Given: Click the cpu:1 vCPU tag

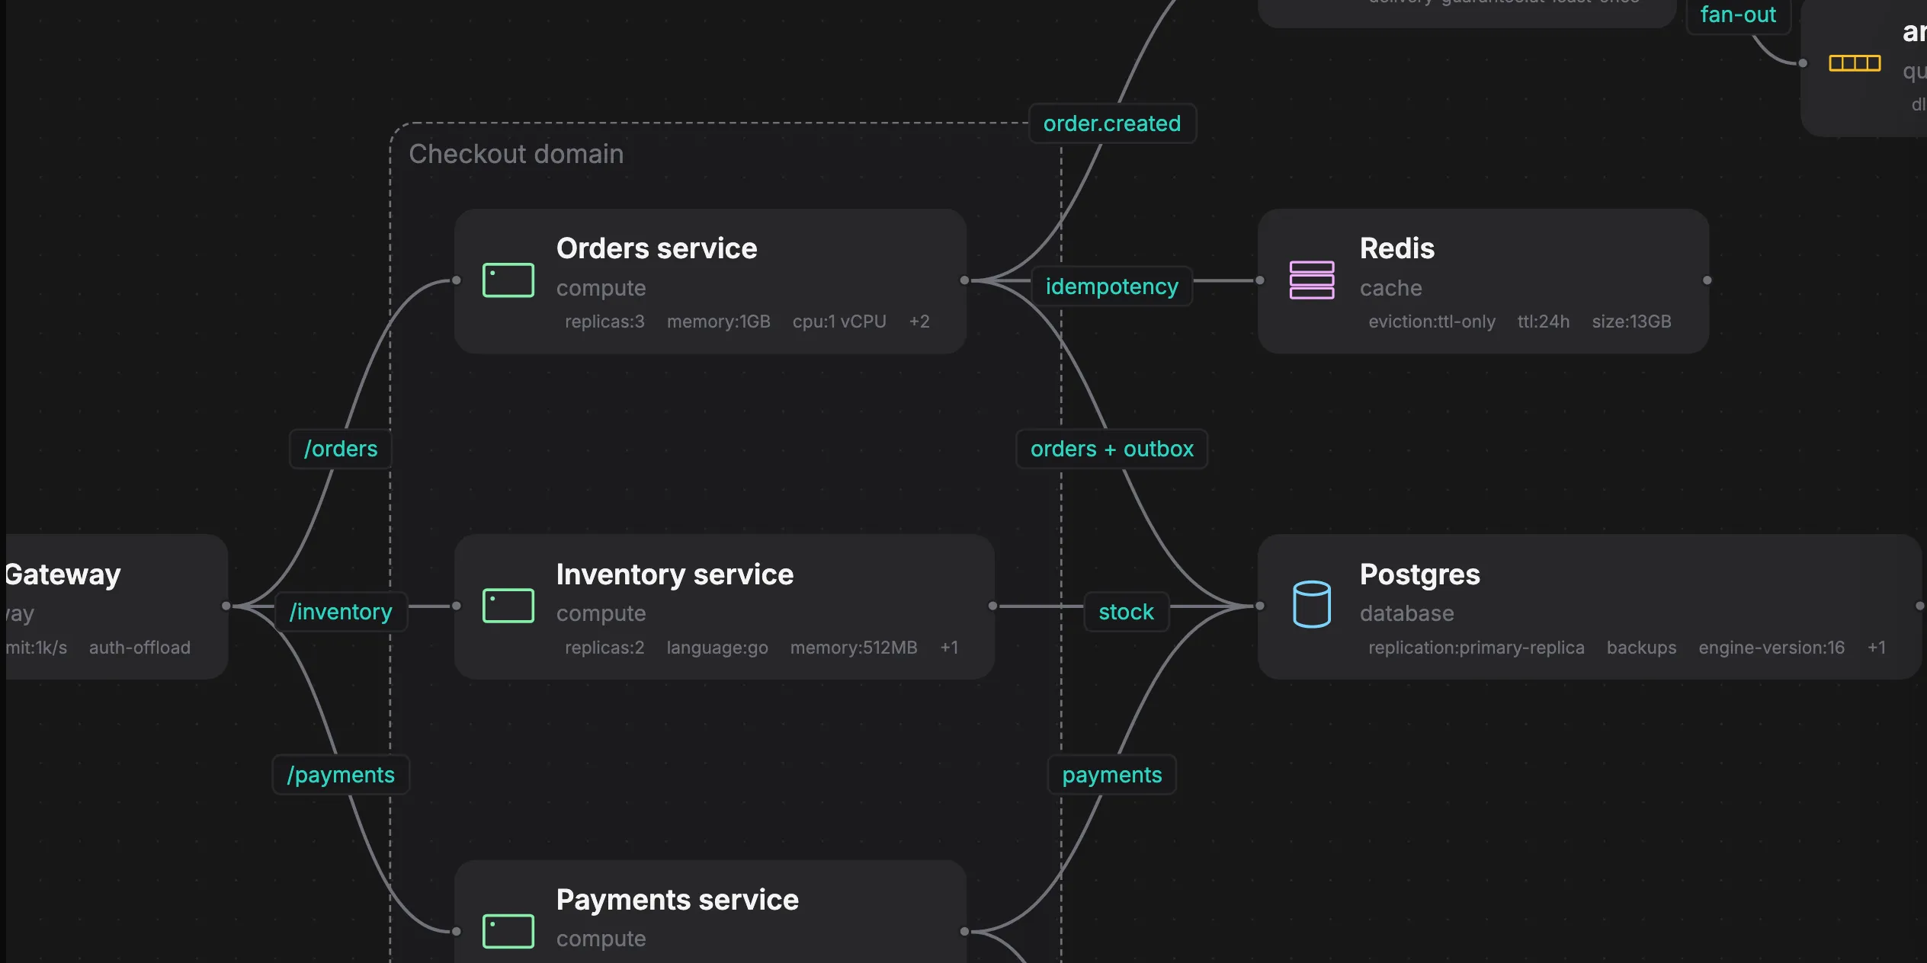Looking at the screenshot, I should [x=839, y=322].
